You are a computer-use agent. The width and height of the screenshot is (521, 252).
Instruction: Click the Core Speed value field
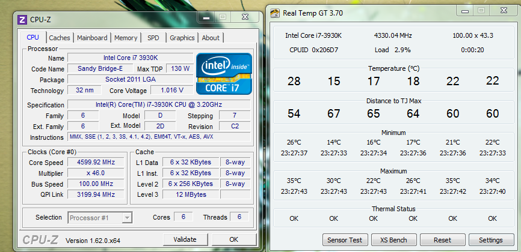point(93,162)
